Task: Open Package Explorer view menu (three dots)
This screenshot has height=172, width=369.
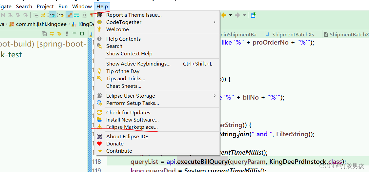Action: [x=67, y=34]
